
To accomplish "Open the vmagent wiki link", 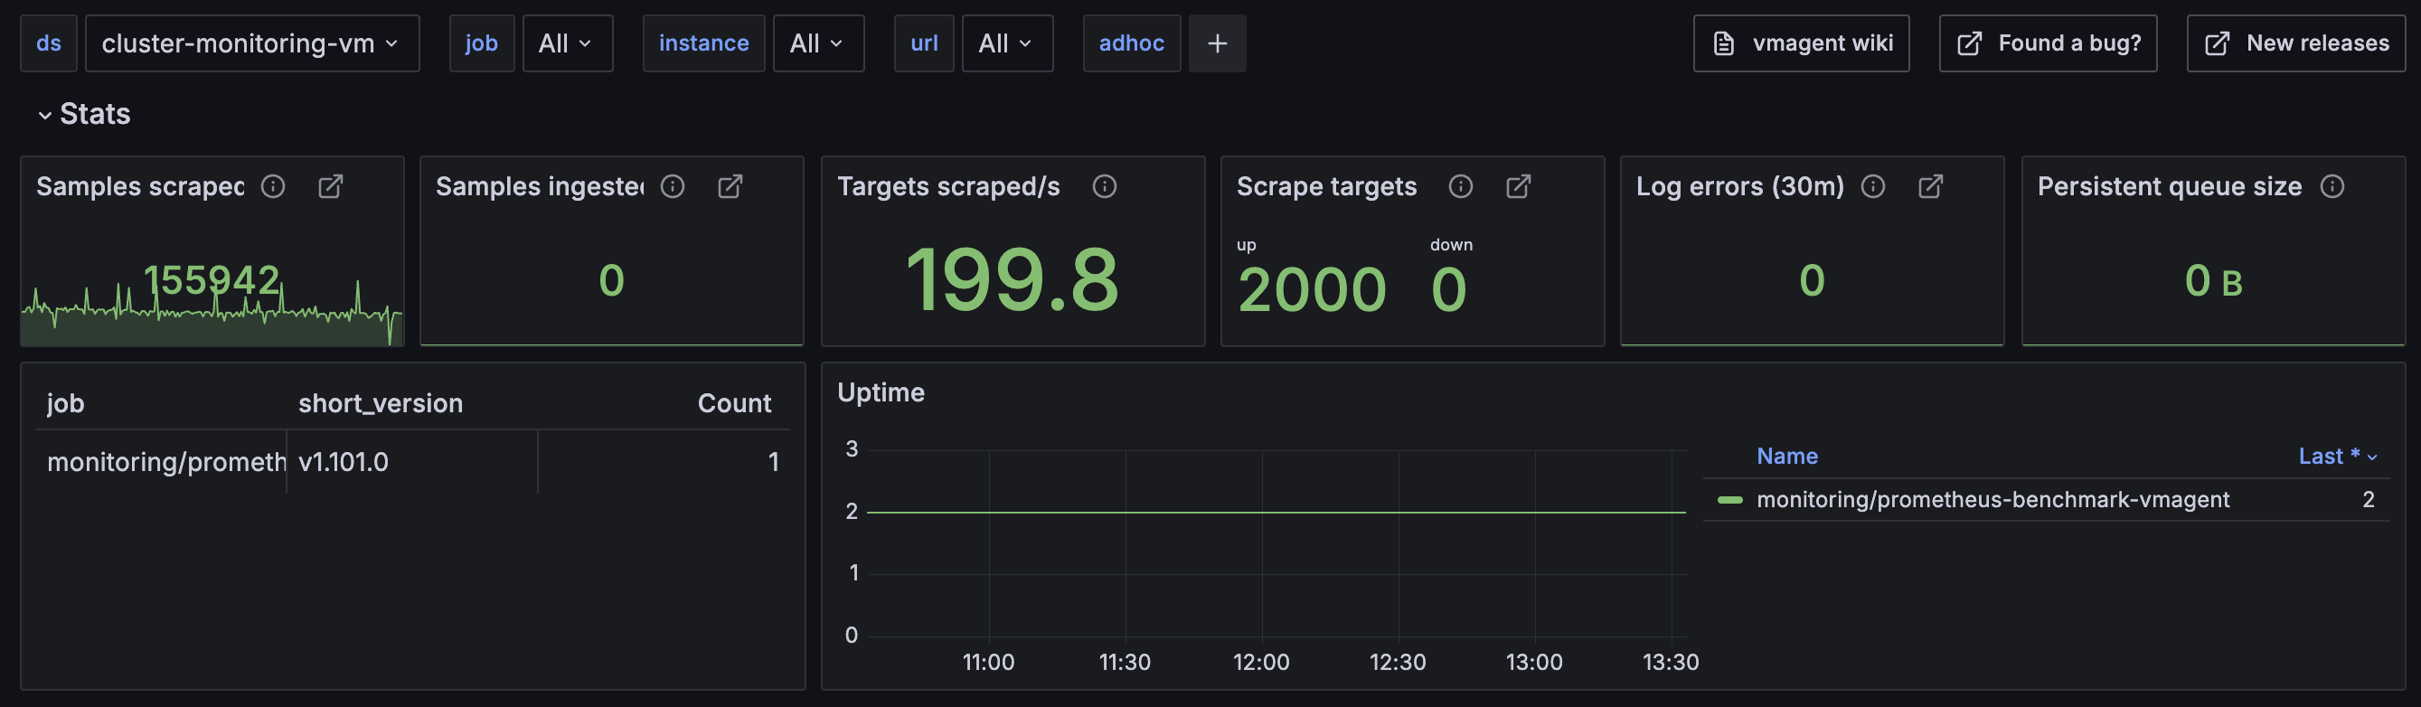I will pyautogui.click(x=1800, y=43).
